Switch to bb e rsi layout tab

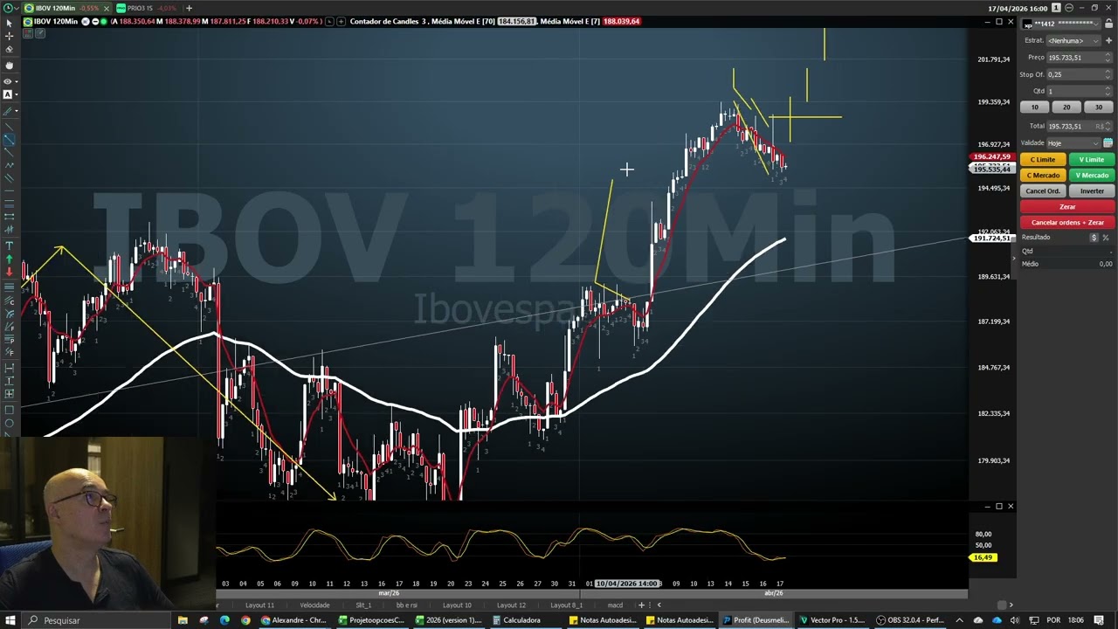(407, 605)
